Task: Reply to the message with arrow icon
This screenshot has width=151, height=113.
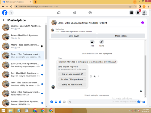Action: pos(95,76)
